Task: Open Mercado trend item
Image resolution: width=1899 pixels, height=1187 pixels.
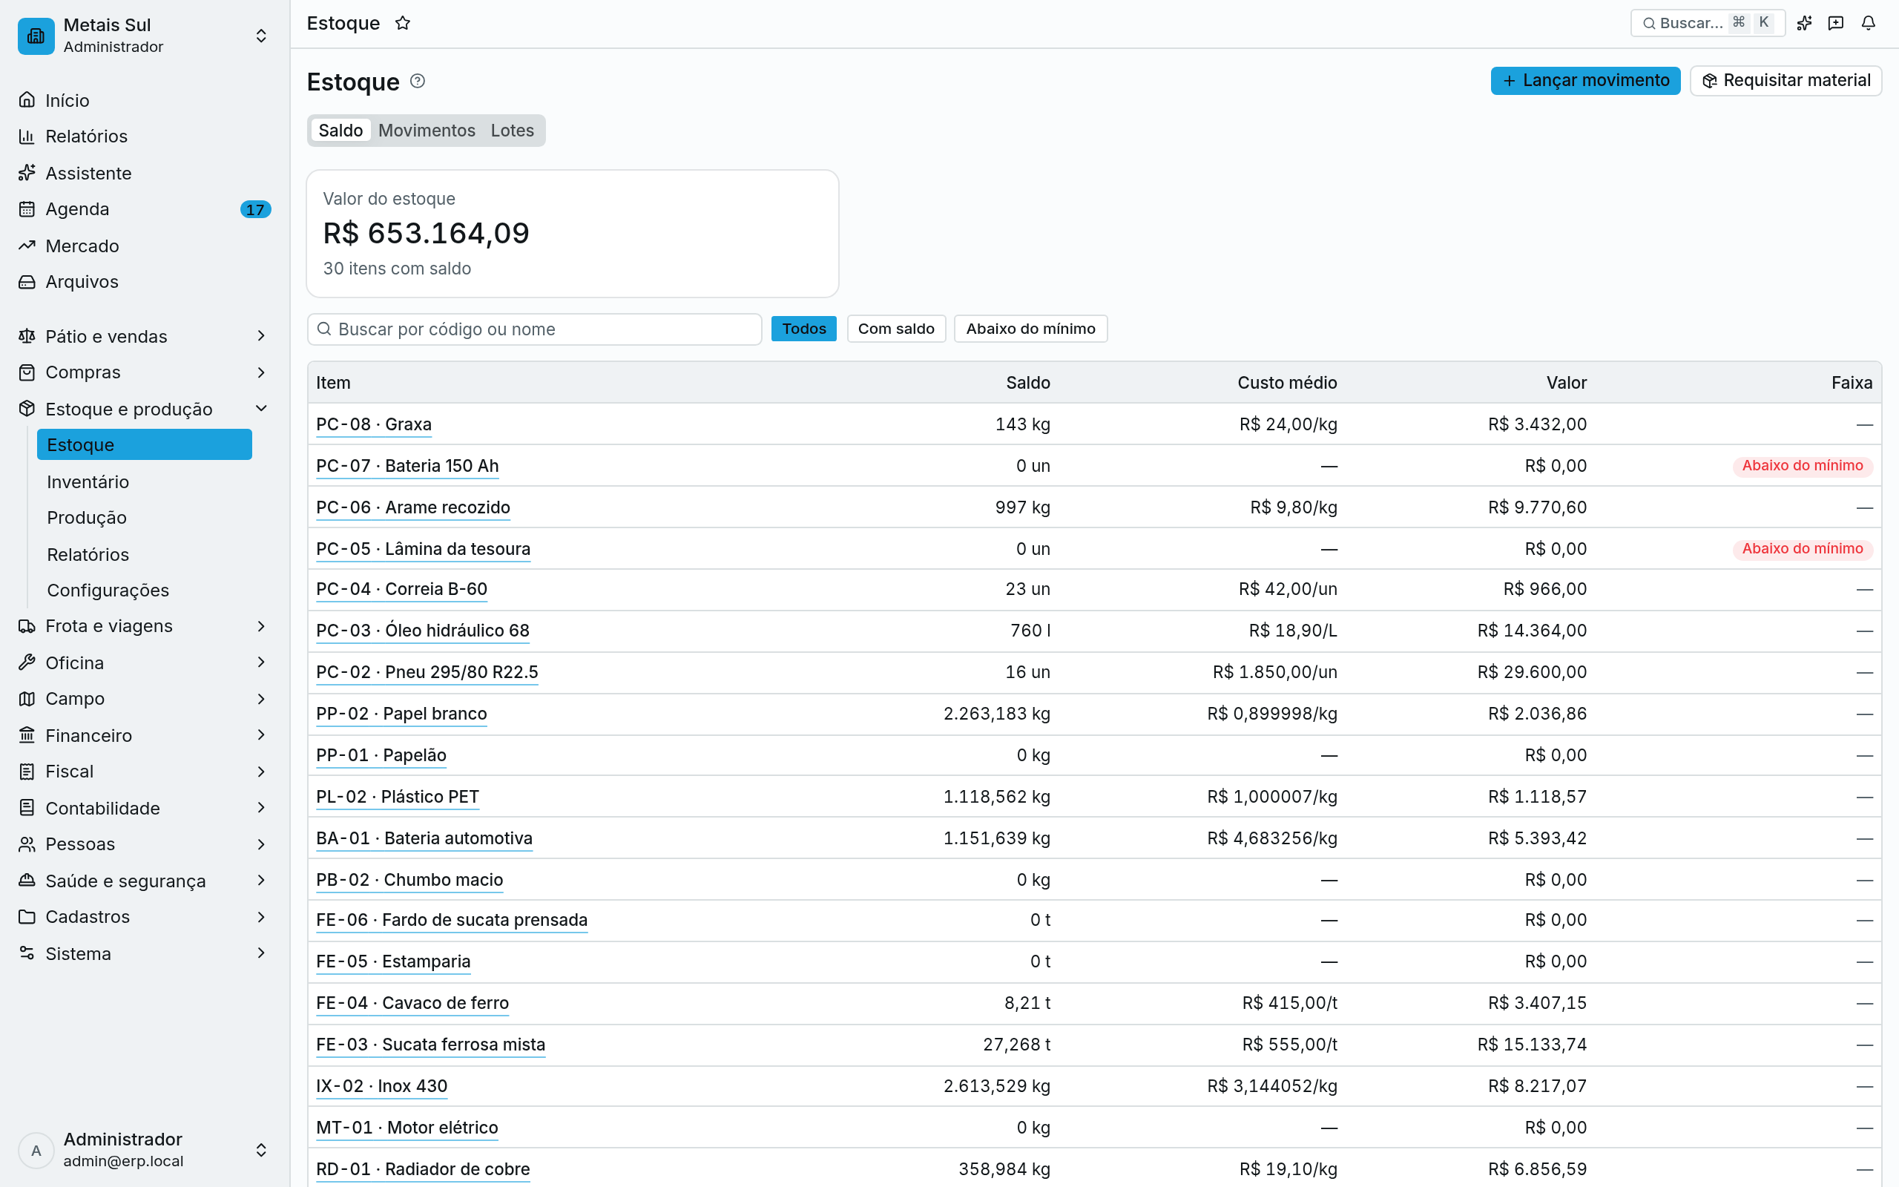Action: coord(145,246)
